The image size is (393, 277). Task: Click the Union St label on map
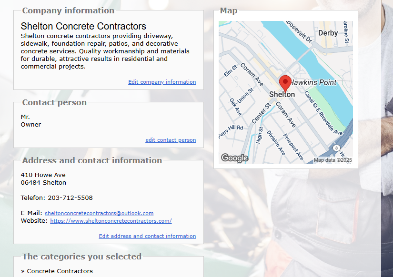click(245, 95)
